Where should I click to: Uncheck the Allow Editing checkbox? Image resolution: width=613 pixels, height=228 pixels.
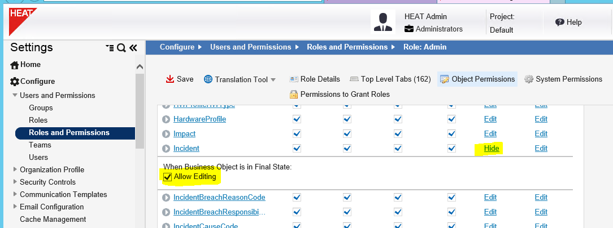pos(168,178)
